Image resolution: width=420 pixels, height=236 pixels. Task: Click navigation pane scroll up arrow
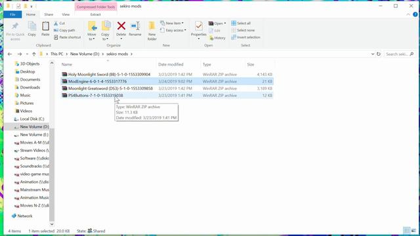pyautogui.click(x=52, y=63)
